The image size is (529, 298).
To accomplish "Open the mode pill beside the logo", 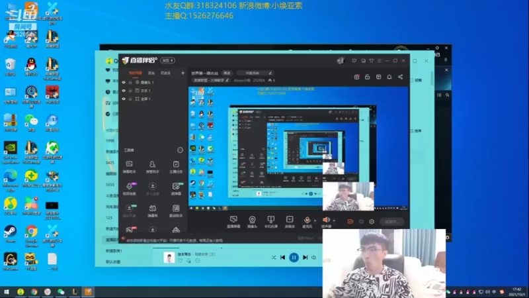I will coord(167,60).
